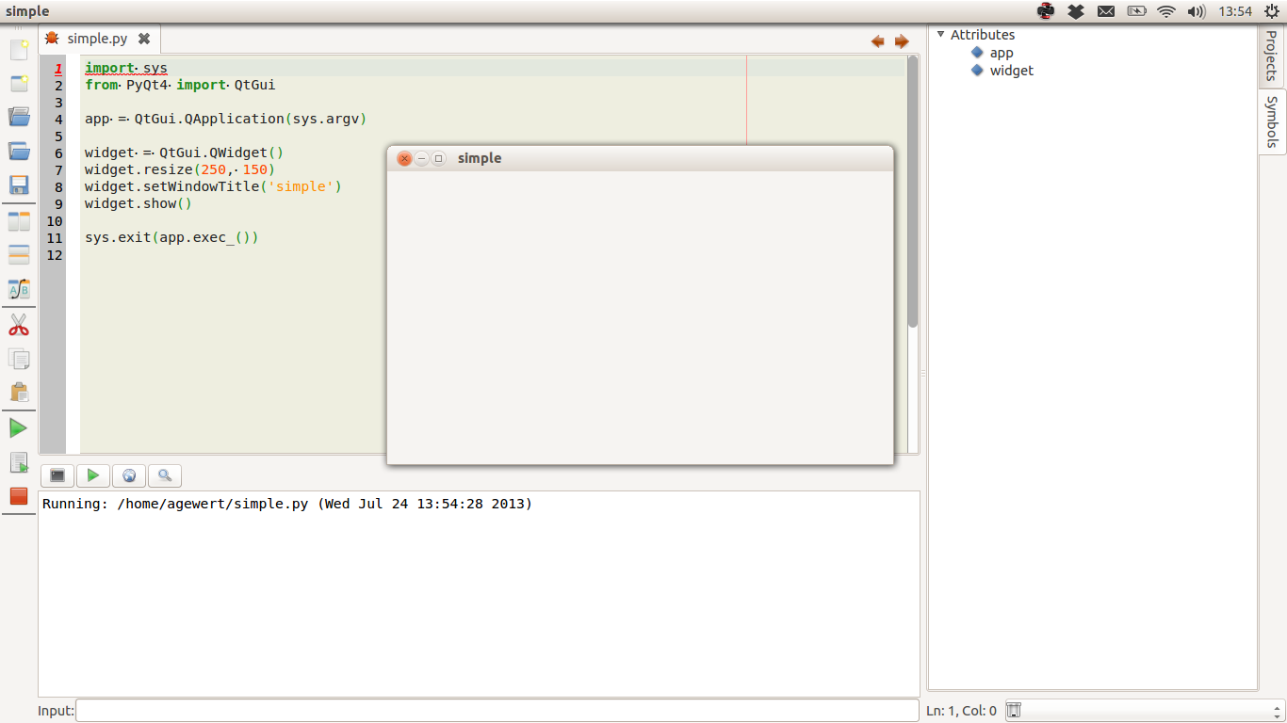Open the session power cog menu
The width and height of the screenshot is (1287, 723).
click(x=1272, y=11)
